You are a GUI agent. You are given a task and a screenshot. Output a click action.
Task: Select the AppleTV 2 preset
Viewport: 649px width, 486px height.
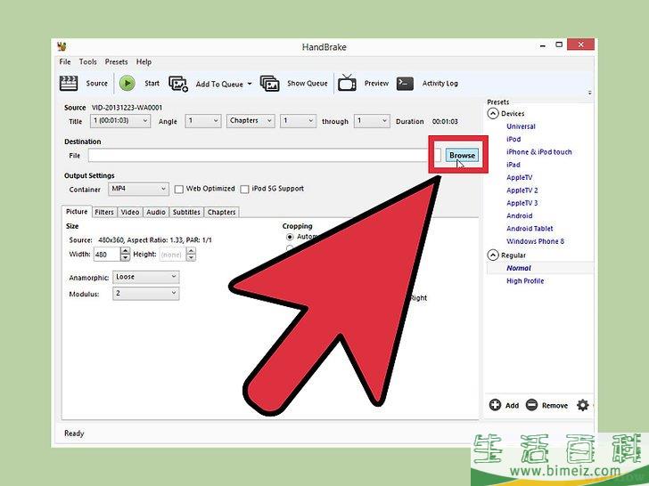tap(522, 190)
